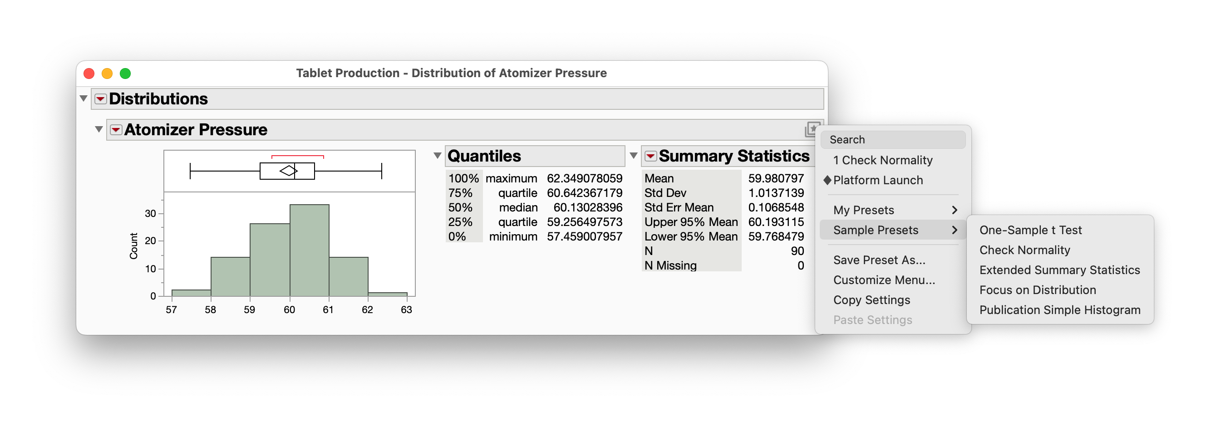Open the Distributions red triangle menu
Screen dimensions: 1221x432
click(x=100, y=99)
